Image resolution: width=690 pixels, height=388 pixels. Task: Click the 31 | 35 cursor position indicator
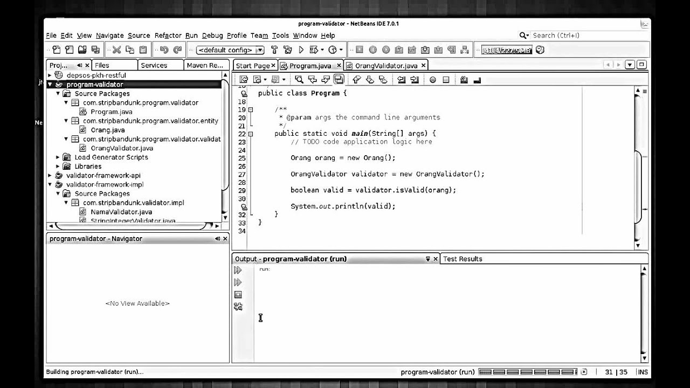tap(617, 372)
